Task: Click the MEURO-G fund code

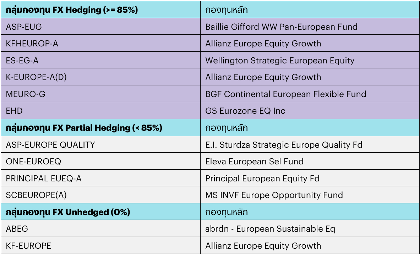Action: point(26,94)
